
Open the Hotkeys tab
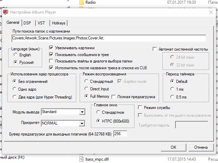[x=59, y=23]
